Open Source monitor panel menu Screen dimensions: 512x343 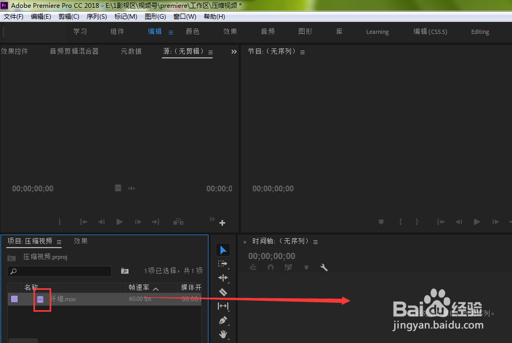click(211, 52)
